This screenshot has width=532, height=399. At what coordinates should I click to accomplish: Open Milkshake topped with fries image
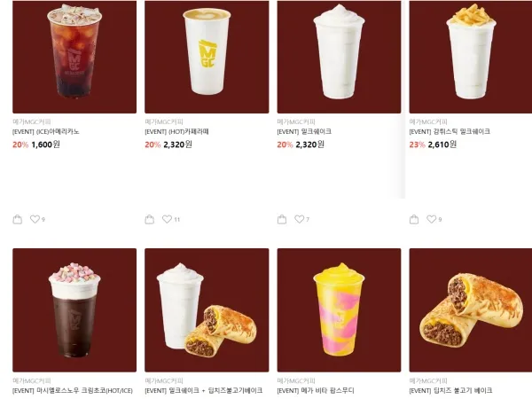[x=471, y=57]
